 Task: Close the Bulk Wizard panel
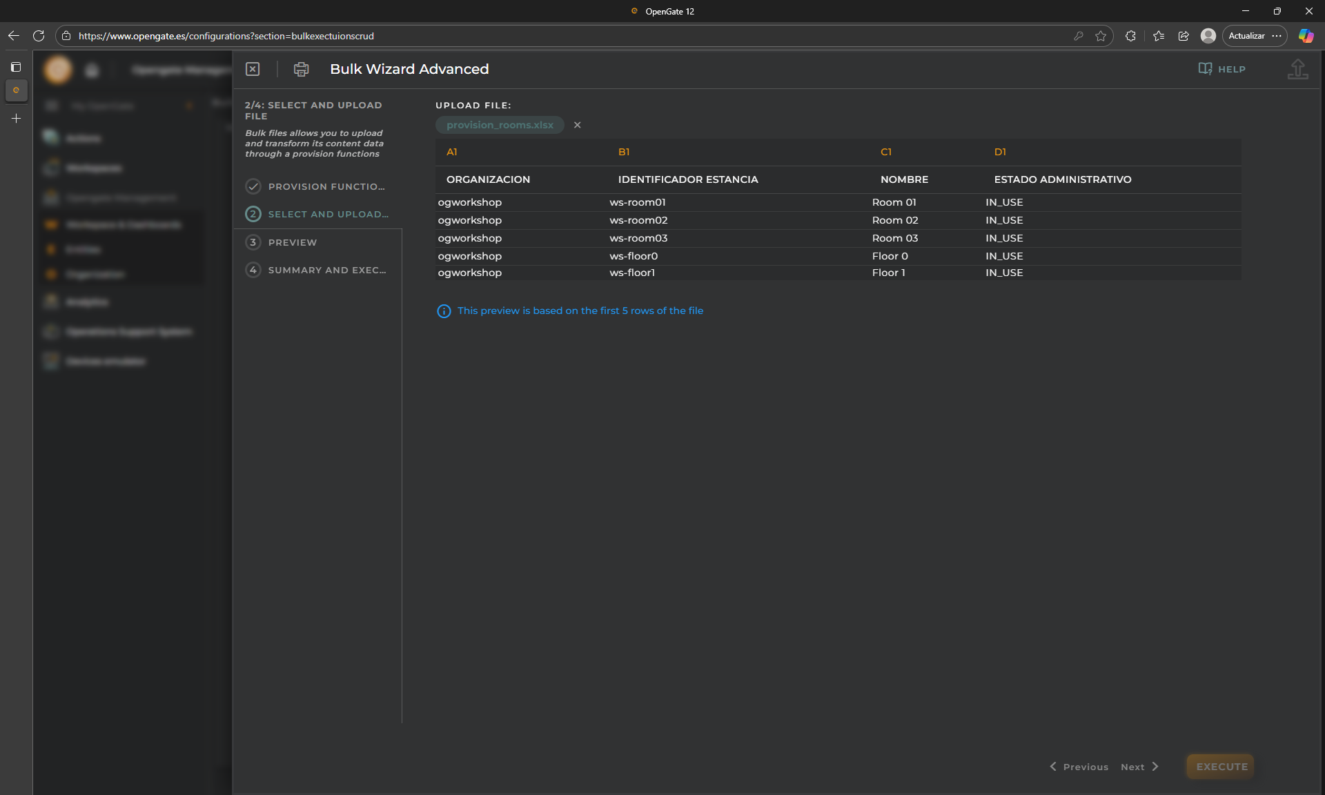[253, 69]
